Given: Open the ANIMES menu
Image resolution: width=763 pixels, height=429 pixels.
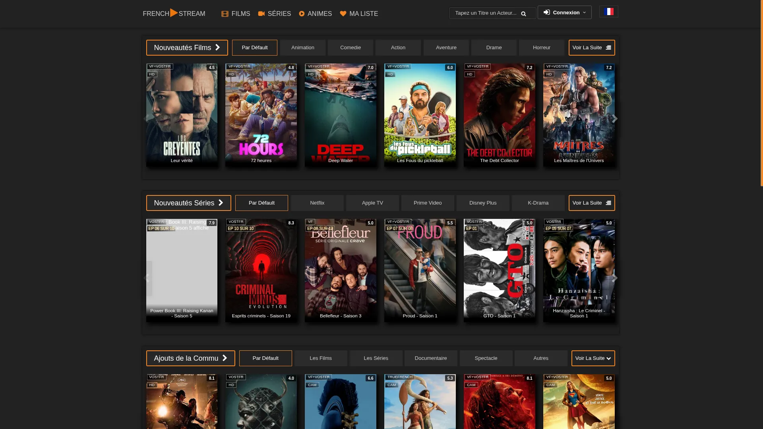Looking at the screenshot, I should point(316,14).
